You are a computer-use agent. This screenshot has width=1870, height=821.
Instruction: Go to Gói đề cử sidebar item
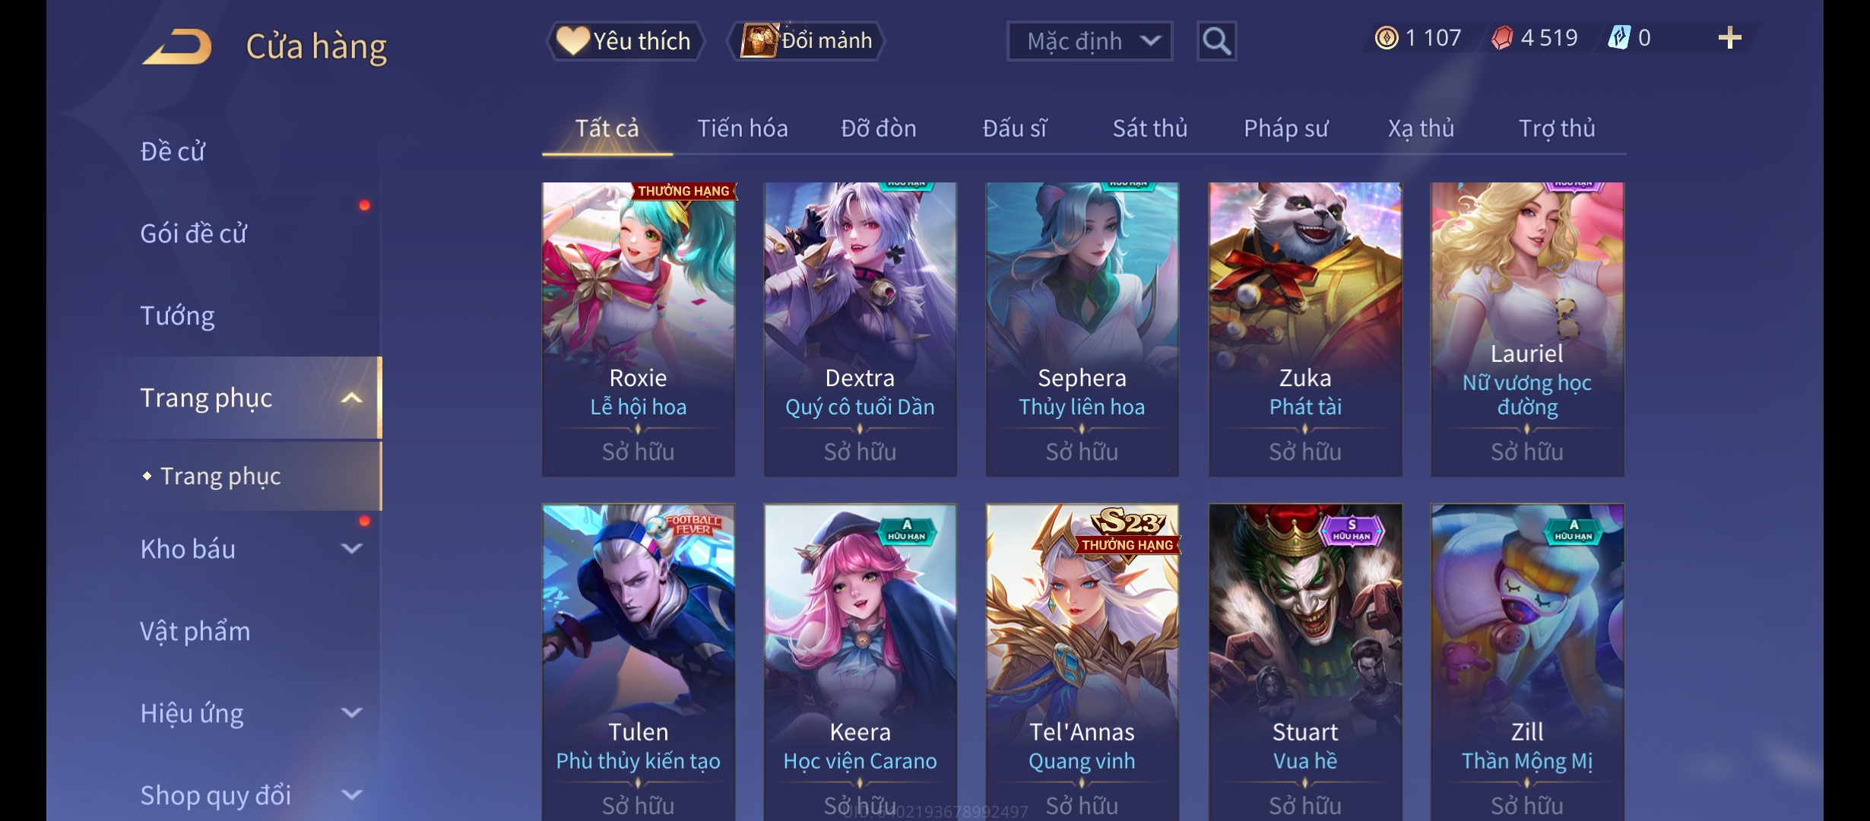click(193, 234)
